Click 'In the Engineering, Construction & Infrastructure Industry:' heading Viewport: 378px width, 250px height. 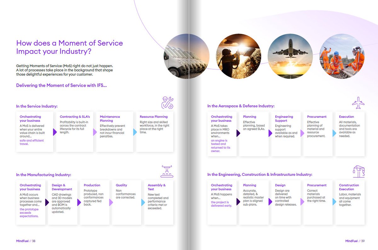[x=260, y=174]
